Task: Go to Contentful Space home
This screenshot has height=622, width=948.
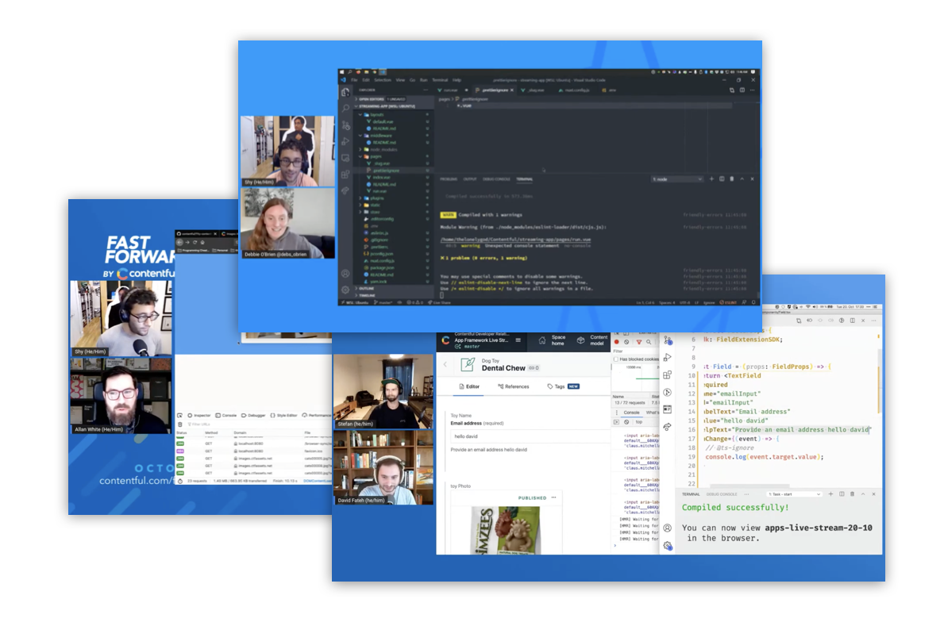Action: (551, 340)
